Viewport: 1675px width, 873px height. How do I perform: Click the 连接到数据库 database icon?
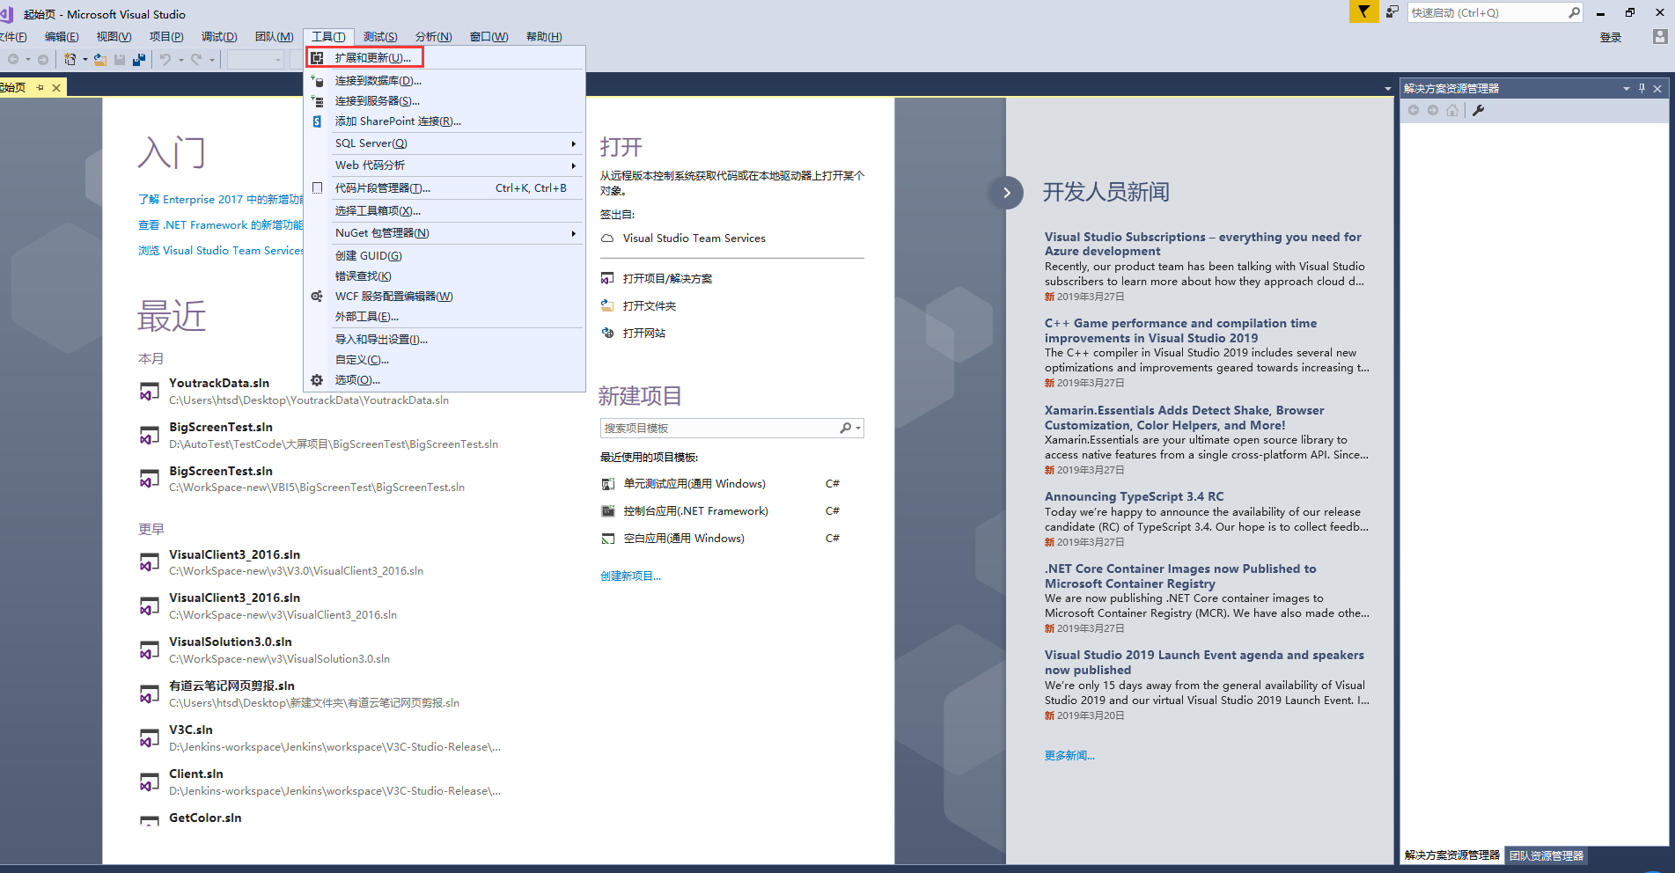pyautogui.click(x=317, y=81)
